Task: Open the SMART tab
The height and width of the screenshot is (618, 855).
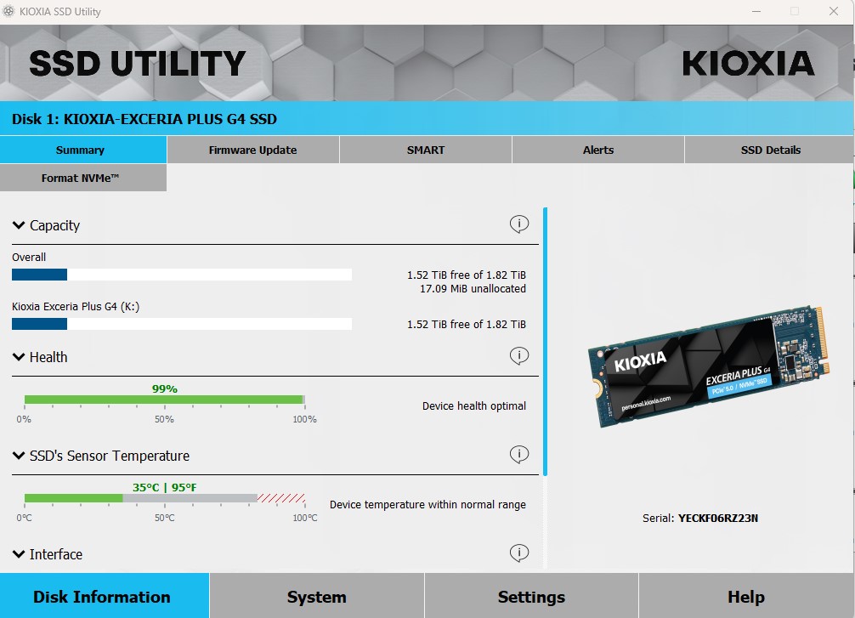Action: tap(425, 150)
